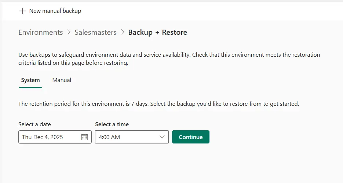This screenshot has width=343, height=183.
Task: Go to Environments breadcrumb link
Action: (x=40, y=32)
